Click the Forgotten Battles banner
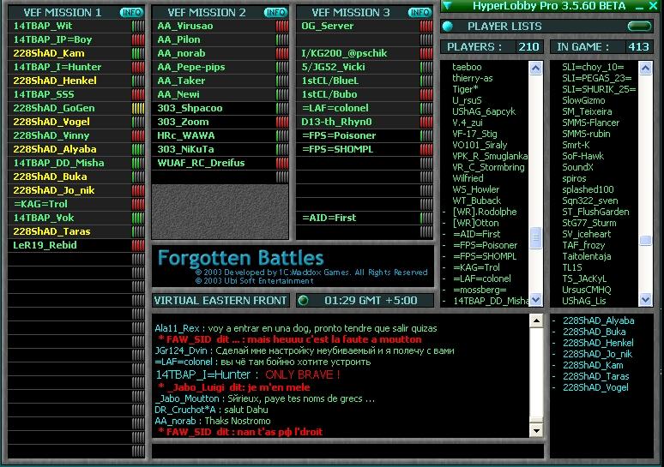The image size is (664, 467). point(293,266)
